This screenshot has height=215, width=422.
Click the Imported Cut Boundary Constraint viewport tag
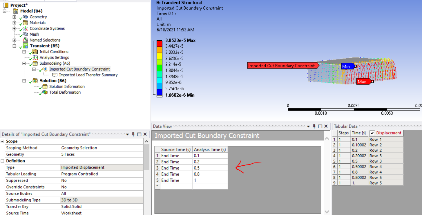pos(283,66)
